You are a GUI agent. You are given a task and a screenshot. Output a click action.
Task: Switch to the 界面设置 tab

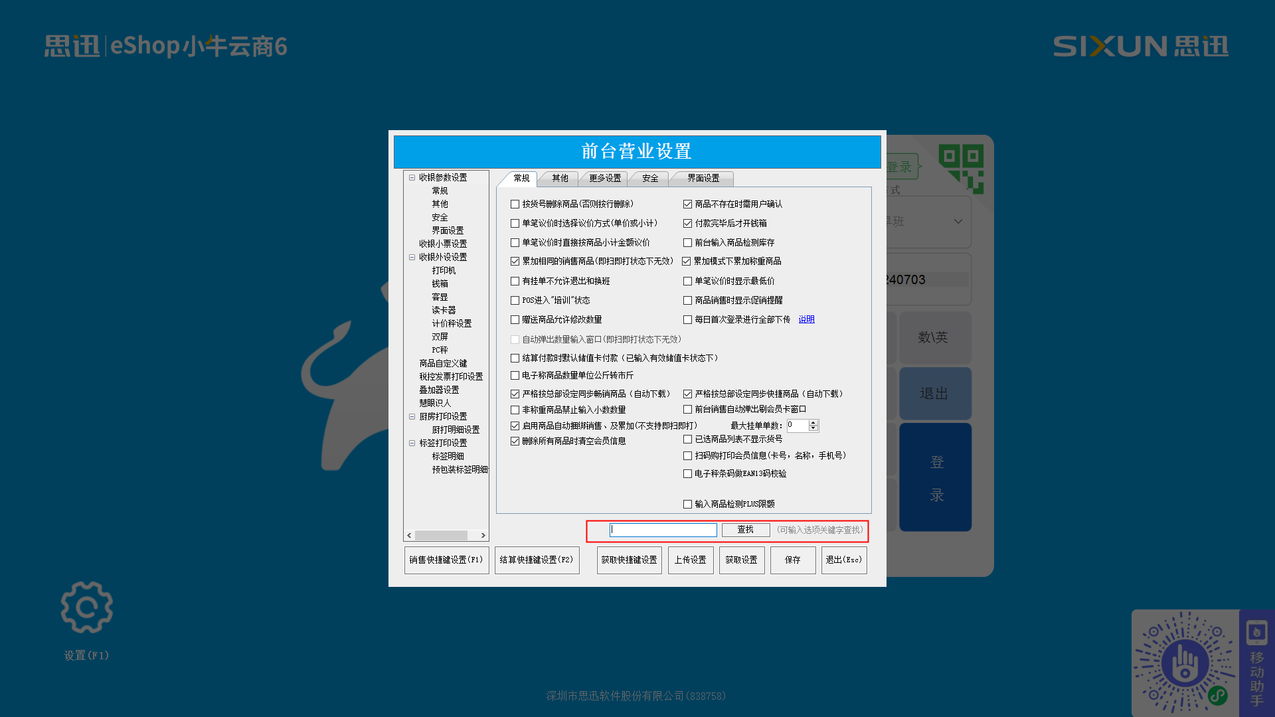[703, 178]
